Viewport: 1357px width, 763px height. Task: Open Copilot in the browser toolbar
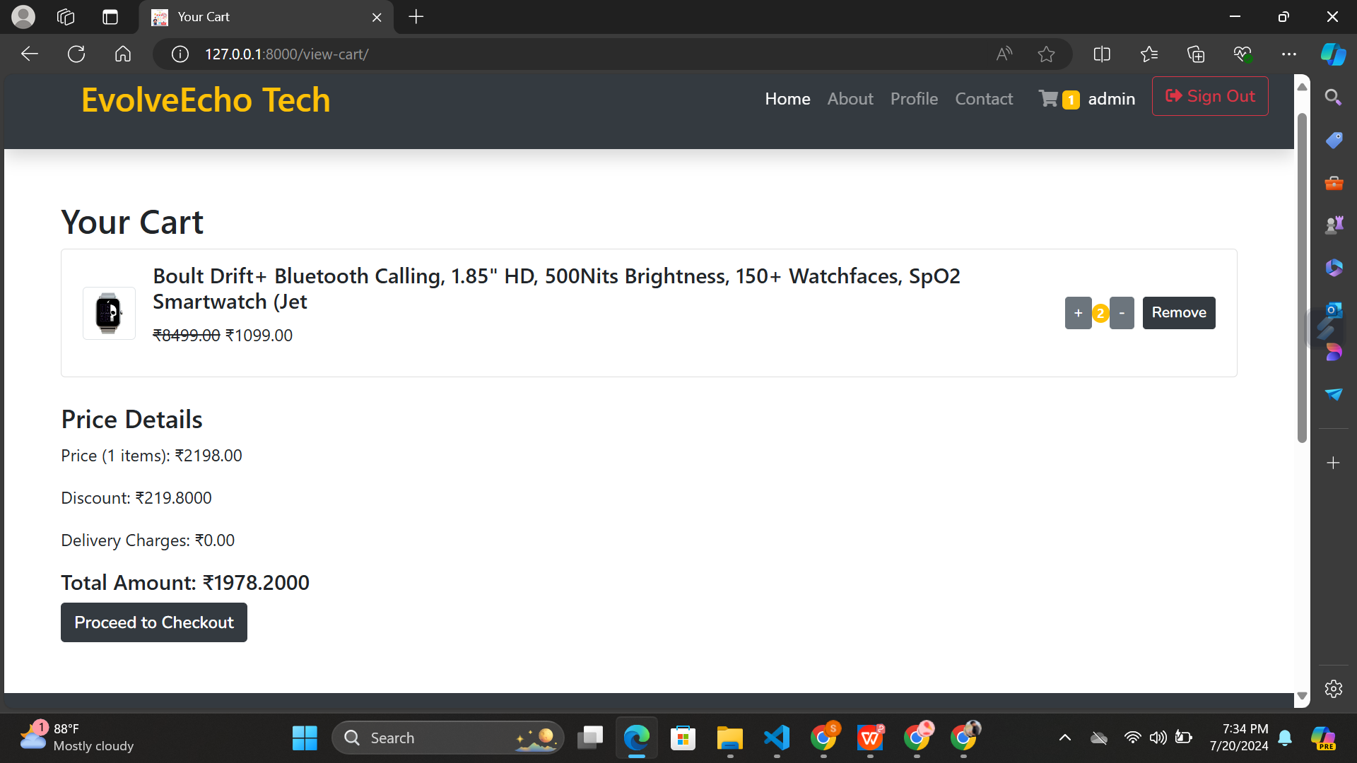(x=1334, y=54)
